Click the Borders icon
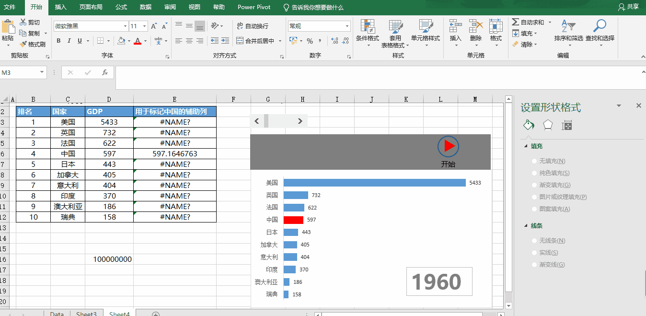Viewport: 646px width, 316px height. click(x=100, y=41)
